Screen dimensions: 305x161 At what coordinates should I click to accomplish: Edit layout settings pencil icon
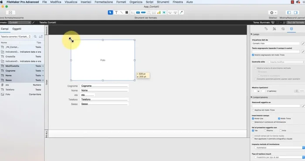click(x=34, y=22)
